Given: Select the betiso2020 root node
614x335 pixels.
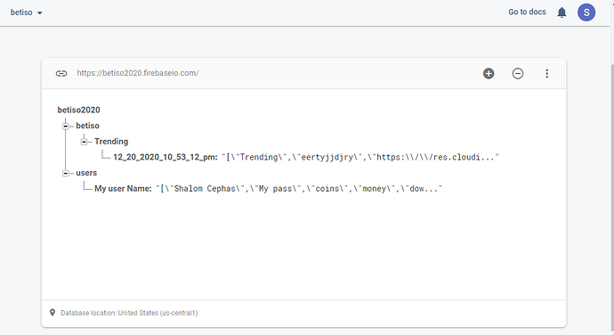Looking at the screenshot, I should click(78, 110).
